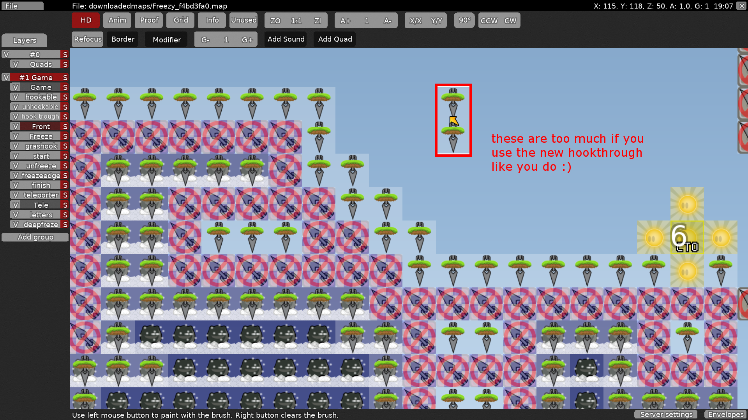Toggle the HD detail button
748x420 pixels.
click(86, 20)
